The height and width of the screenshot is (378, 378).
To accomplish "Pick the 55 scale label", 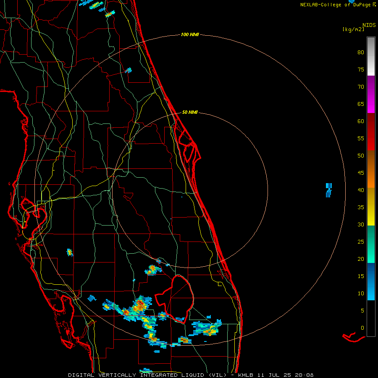I will pyautogui.click(x=361, y=138).
